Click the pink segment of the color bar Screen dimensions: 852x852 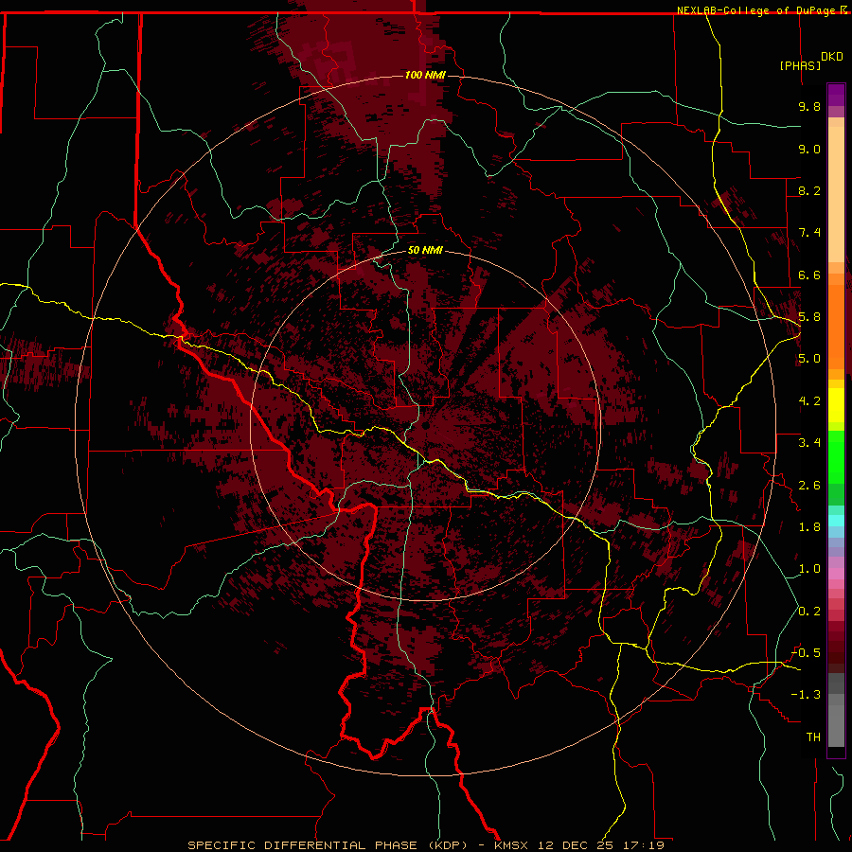(x=836, y=574)
